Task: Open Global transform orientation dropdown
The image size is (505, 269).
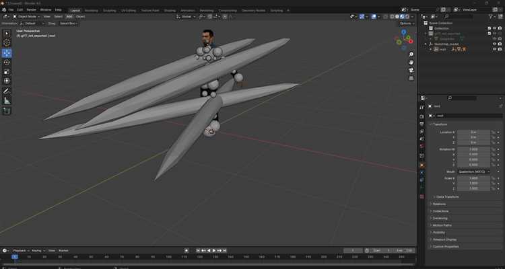Action: point(186,16)
